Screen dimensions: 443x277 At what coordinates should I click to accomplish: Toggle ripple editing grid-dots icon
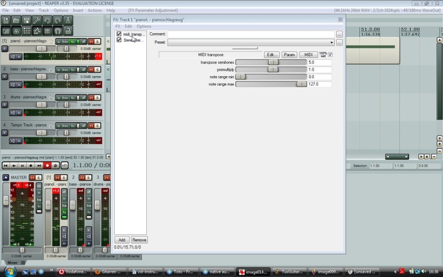coord(27,31)
